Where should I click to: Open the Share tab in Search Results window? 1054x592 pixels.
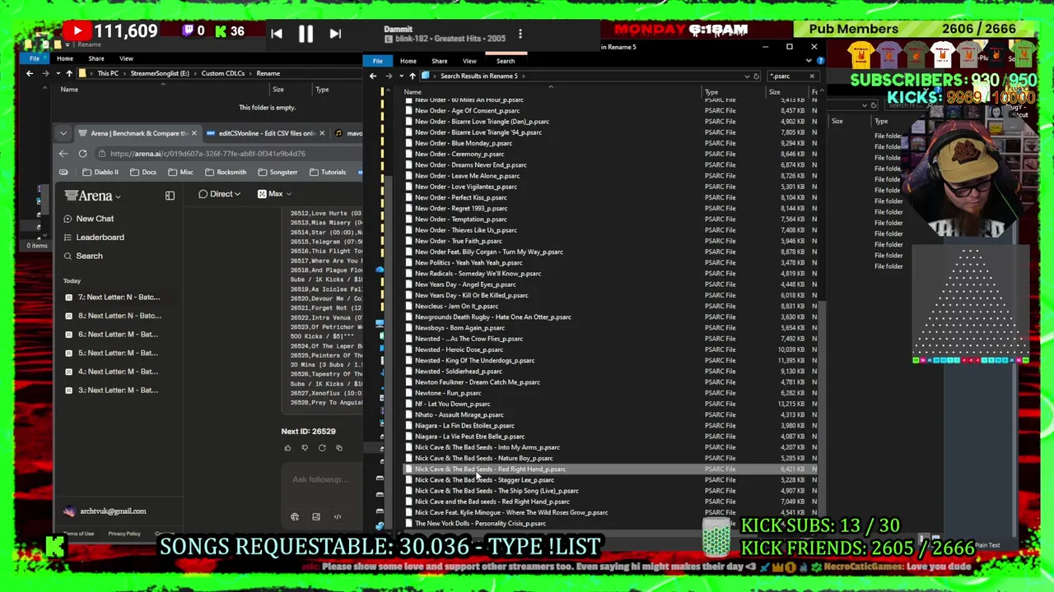pyautogui.click(x=439, y=61)
